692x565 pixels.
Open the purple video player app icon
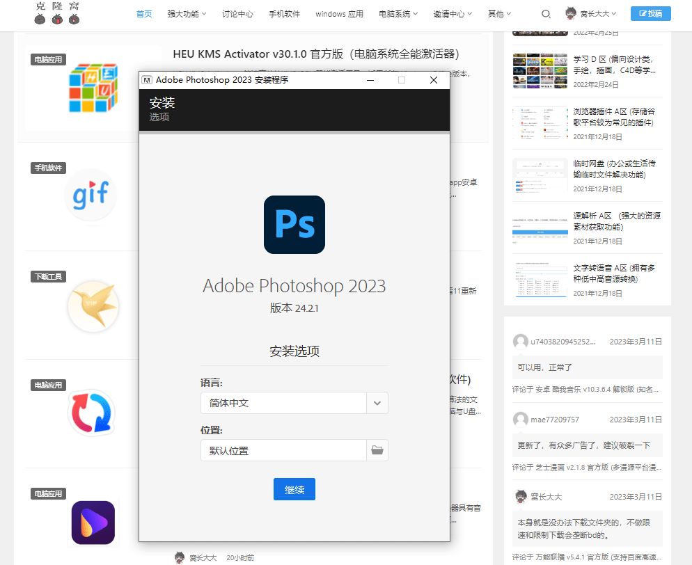93,522
